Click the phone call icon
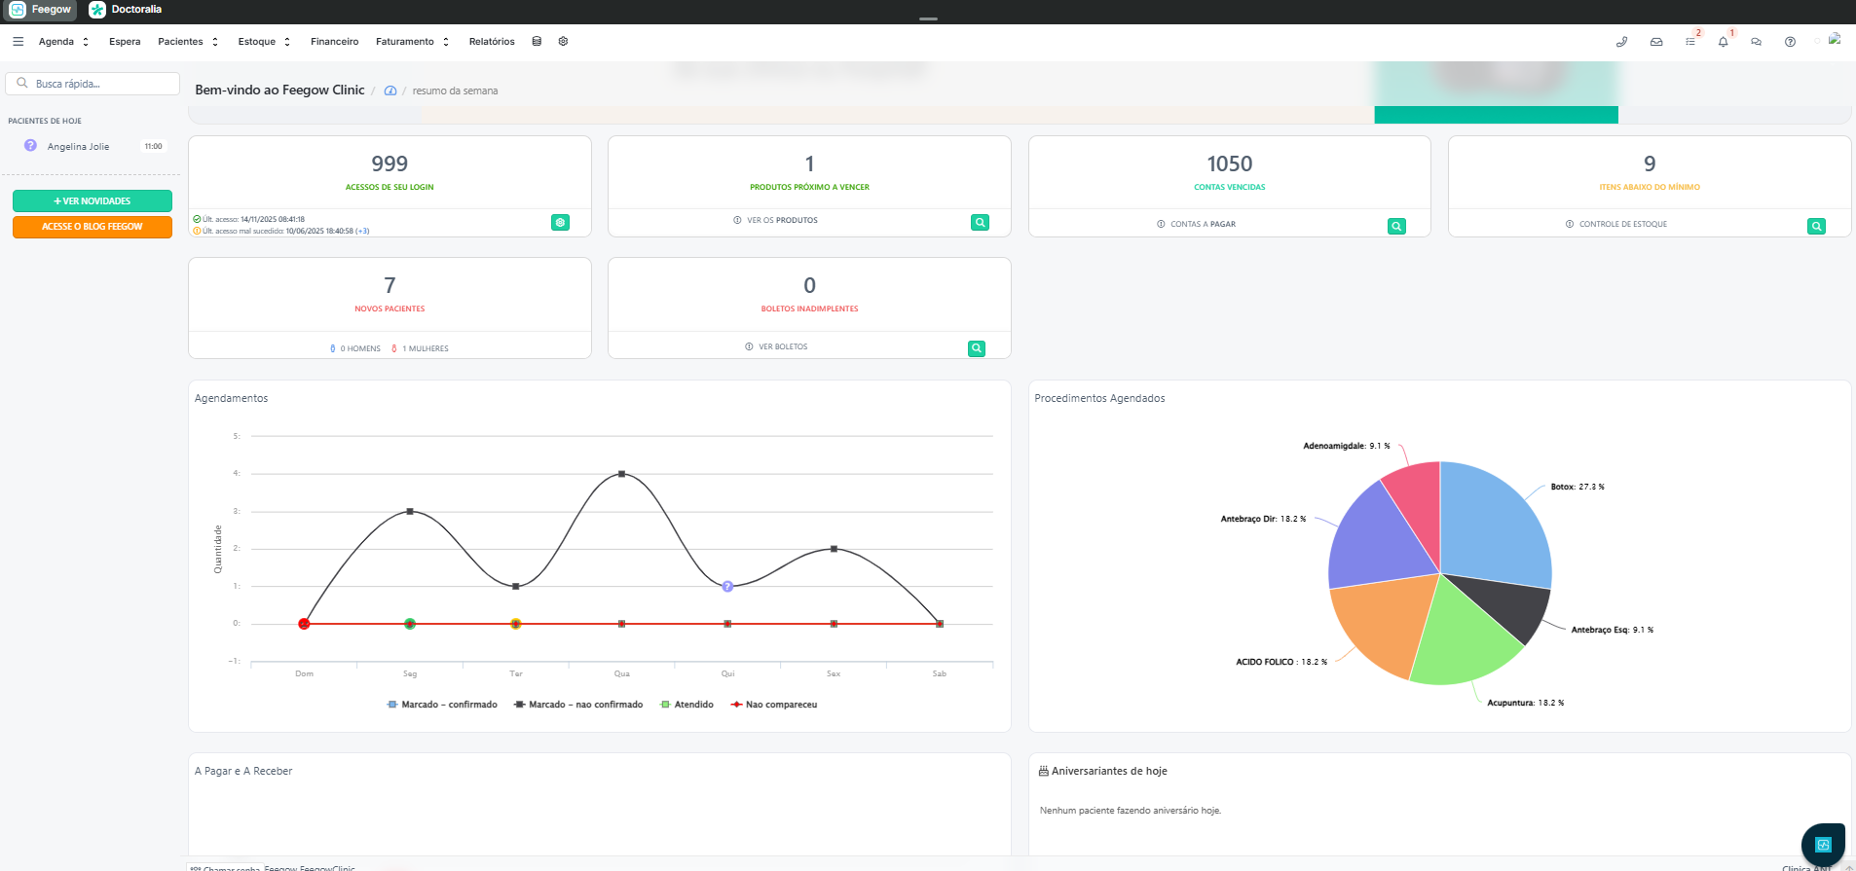This screenshot has height=871, width=1856. 1621,42
